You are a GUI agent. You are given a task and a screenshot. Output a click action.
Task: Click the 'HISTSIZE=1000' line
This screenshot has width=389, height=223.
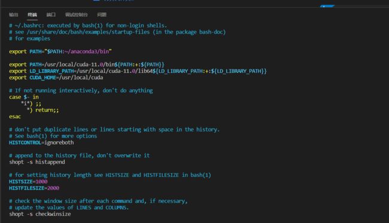[x=28, y=182]
